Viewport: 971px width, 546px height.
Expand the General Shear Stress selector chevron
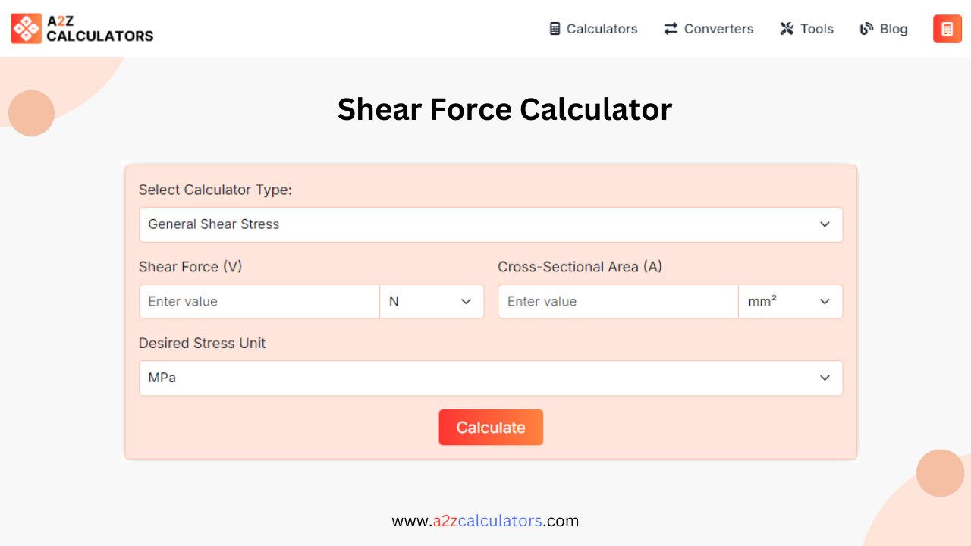825,224
